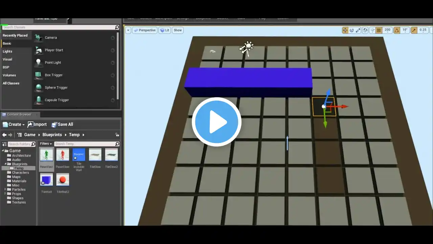Toggle the Content Browser lock icon
Viewport: 433px width, 244px height.
117,135
